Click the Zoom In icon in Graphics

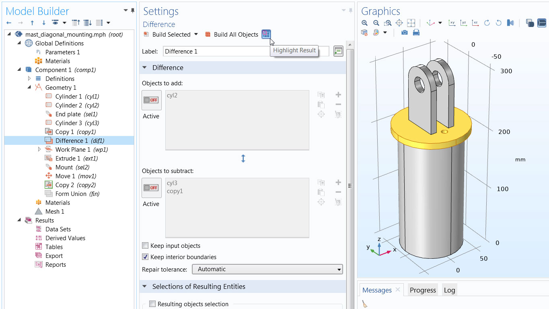click(364, 23)
